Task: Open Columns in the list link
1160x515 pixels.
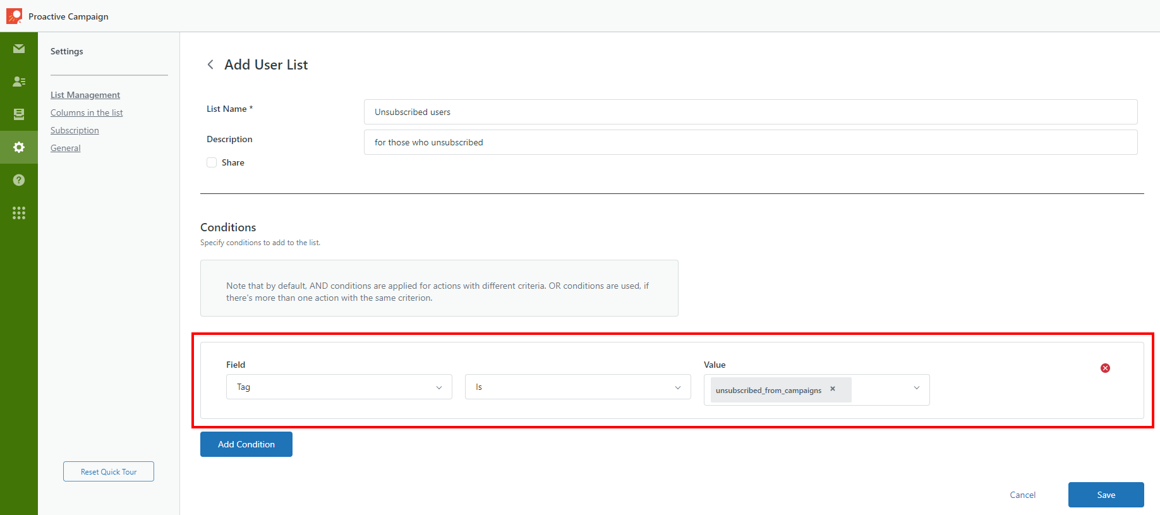Action: pos(87,112)
